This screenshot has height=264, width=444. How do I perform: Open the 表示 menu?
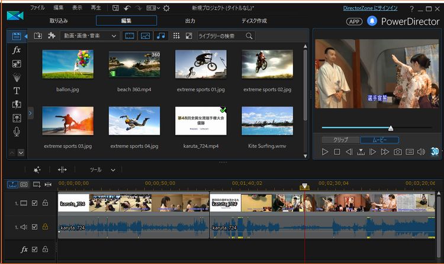pos(77,8)
